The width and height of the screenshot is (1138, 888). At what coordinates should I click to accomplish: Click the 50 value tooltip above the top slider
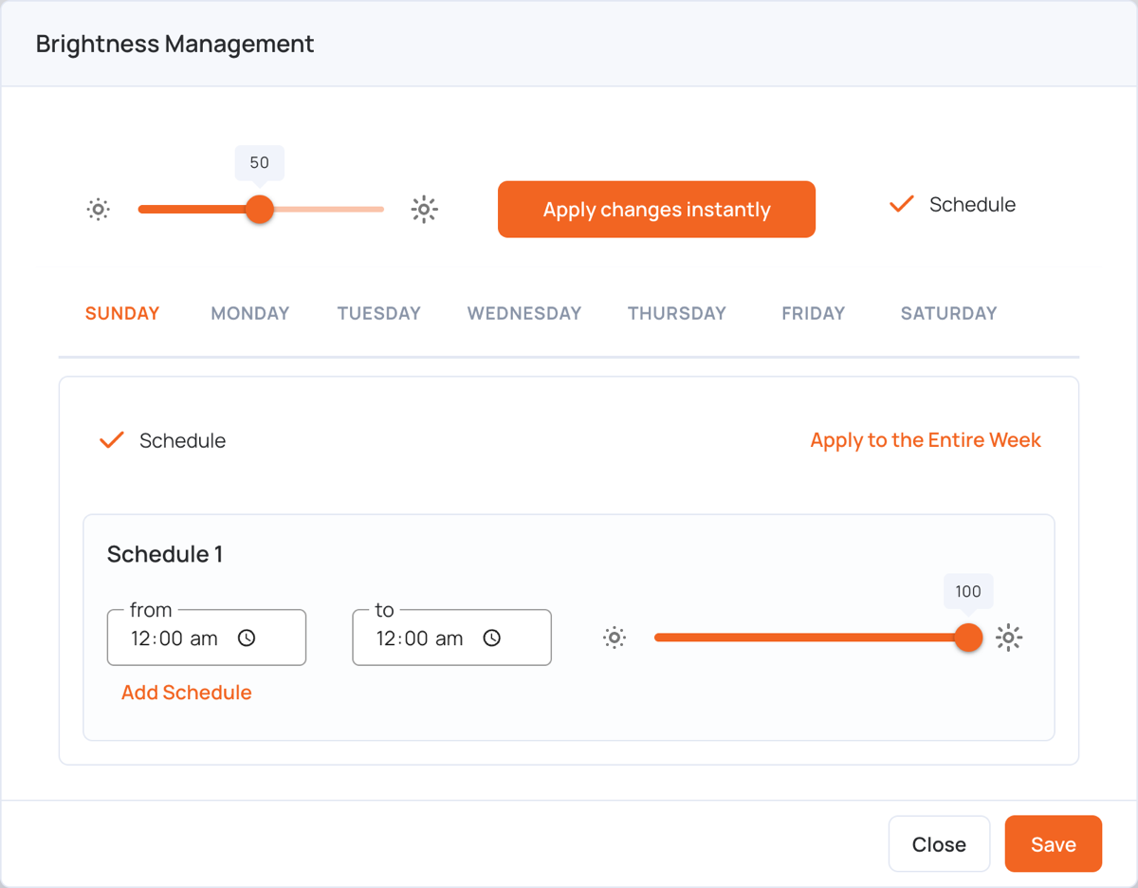(x=260, y=163)
